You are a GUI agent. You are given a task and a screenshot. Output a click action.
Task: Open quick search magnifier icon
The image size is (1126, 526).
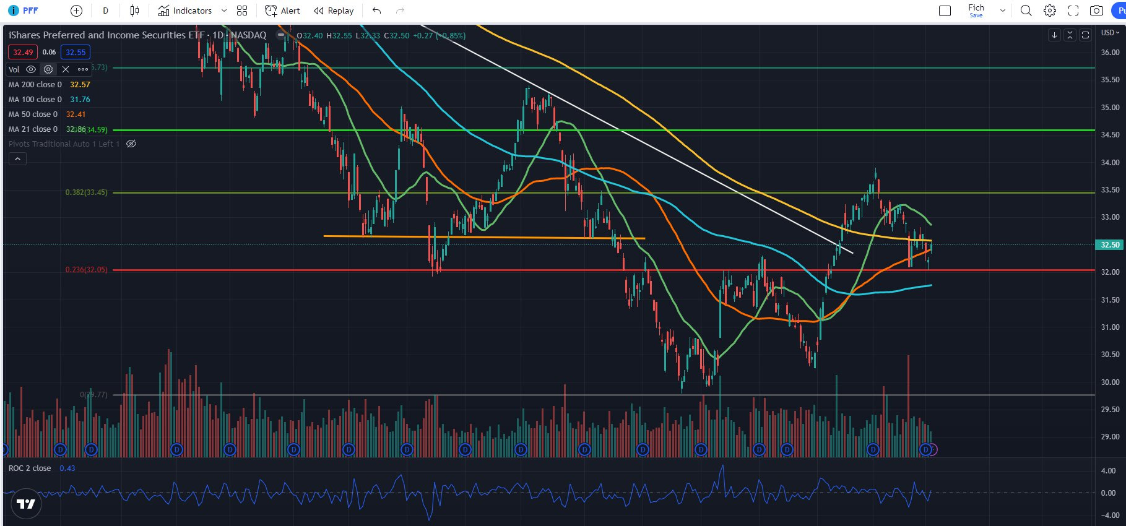click(1026, 11)
